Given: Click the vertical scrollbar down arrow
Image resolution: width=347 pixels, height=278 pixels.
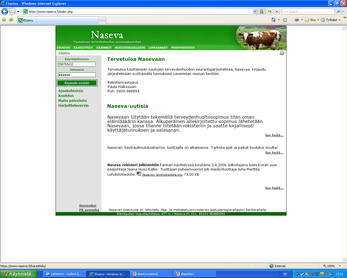Looking at the screenshot, I should [x=344, y=260].
